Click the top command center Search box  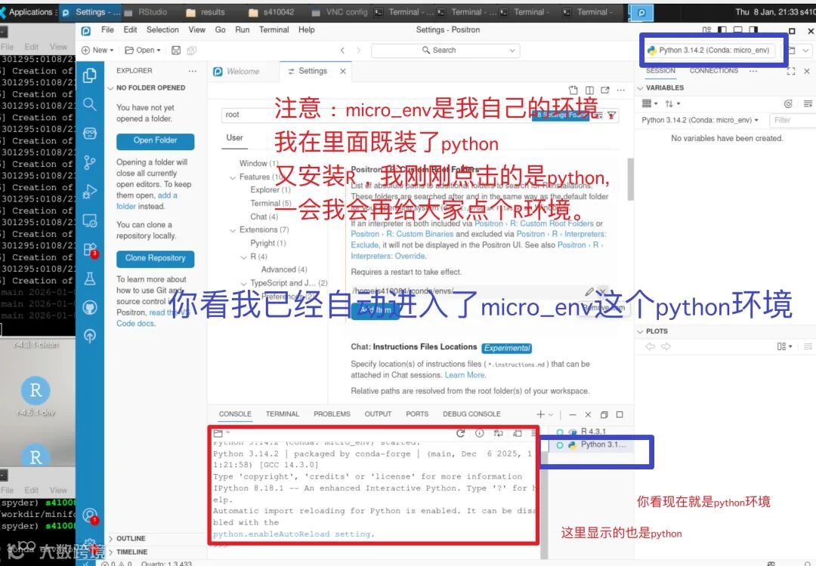pos(446,51)
